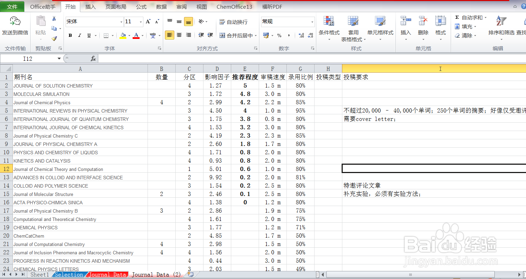This screenshot has width=526, height=279.
Task: Click the fx insert function icon
Action: point(93,59)
